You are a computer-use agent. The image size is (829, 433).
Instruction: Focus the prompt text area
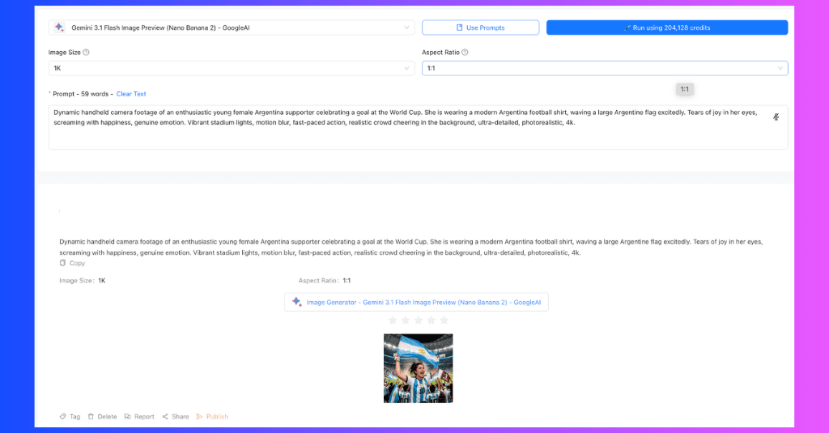(418, 127)
